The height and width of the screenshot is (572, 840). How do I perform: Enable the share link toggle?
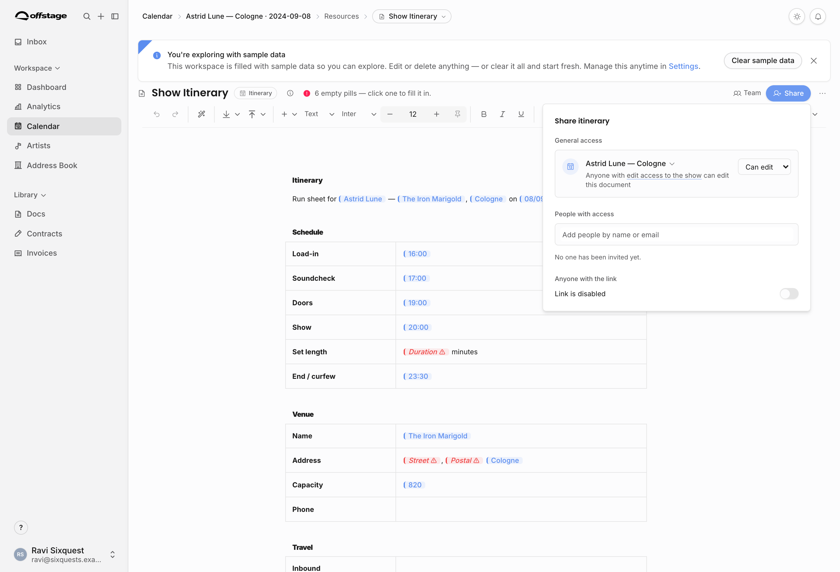(789, 294)
